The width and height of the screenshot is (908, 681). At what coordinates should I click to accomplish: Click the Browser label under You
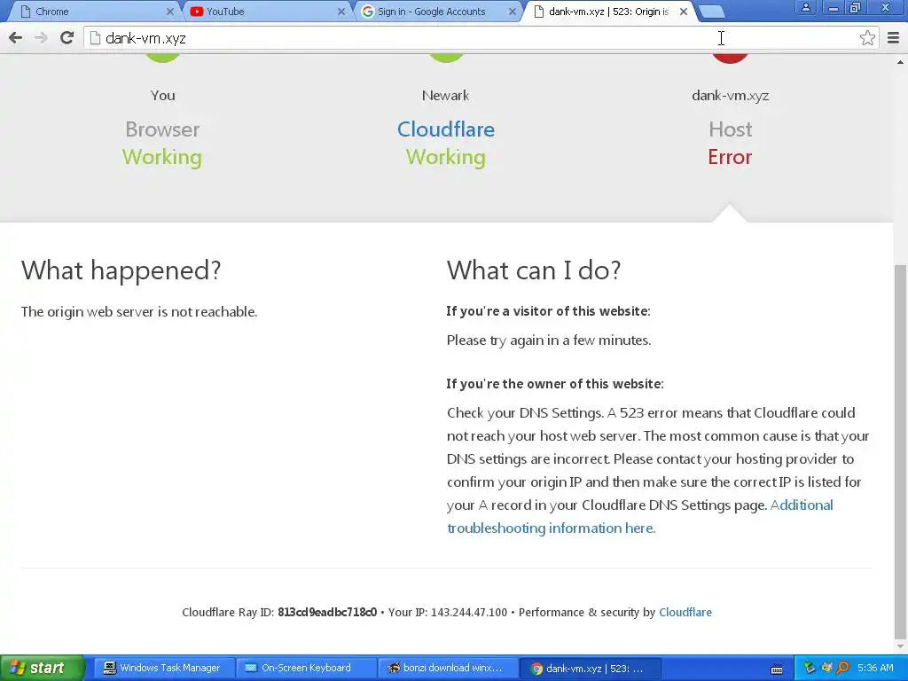click(x=162, y=129)
